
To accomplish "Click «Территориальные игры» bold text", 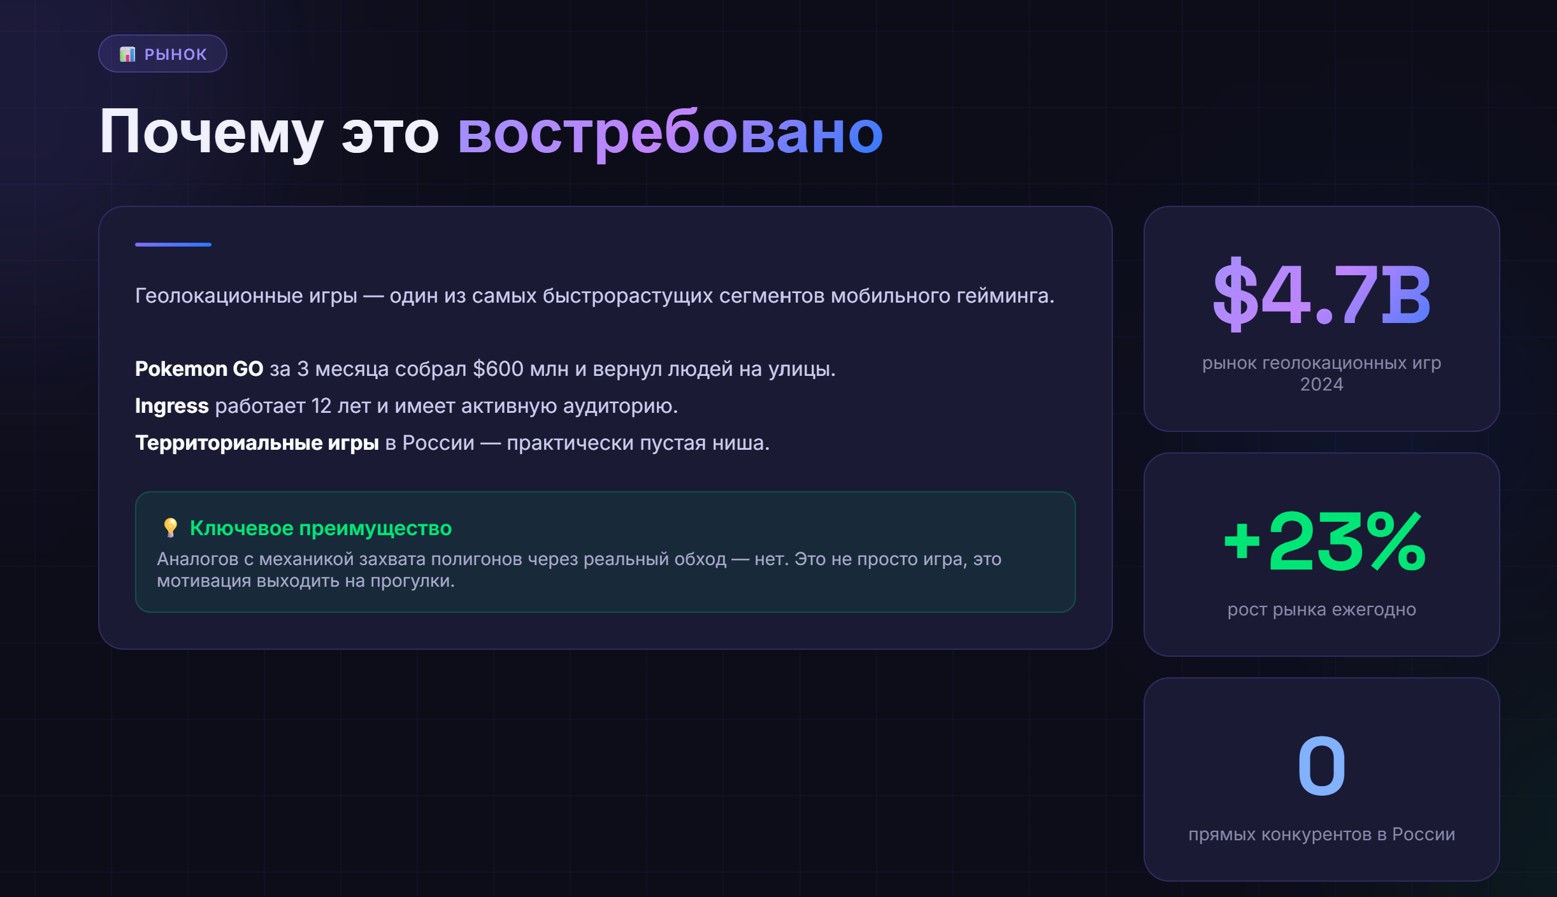I will [257, 443].
